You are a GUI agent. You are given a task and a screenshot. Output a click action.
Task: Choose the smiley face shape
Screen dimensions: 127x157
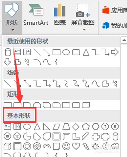point(66,146)
